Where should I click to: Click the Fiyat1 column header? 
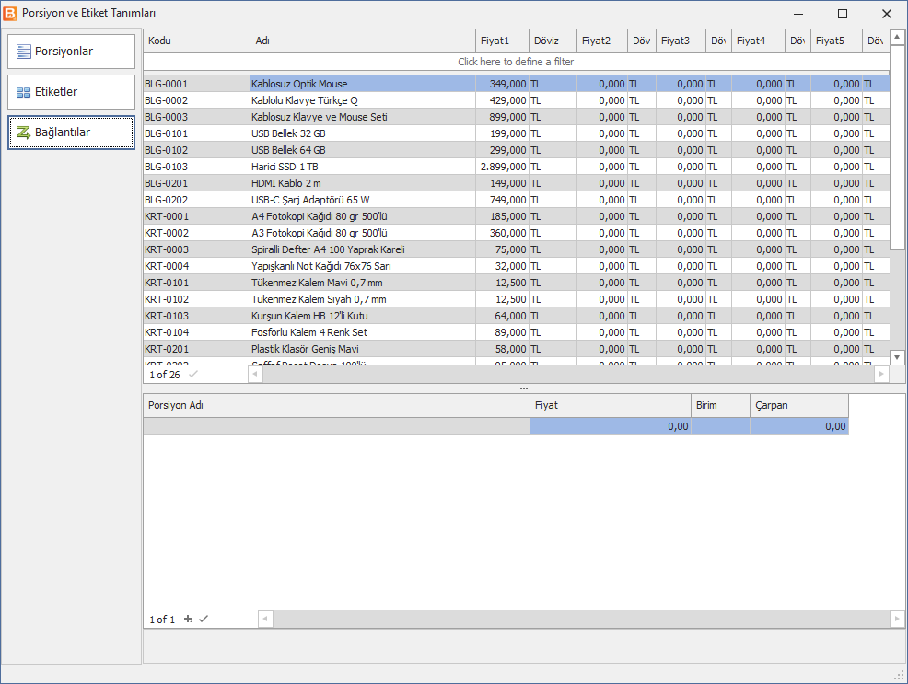tap(502, 41)
